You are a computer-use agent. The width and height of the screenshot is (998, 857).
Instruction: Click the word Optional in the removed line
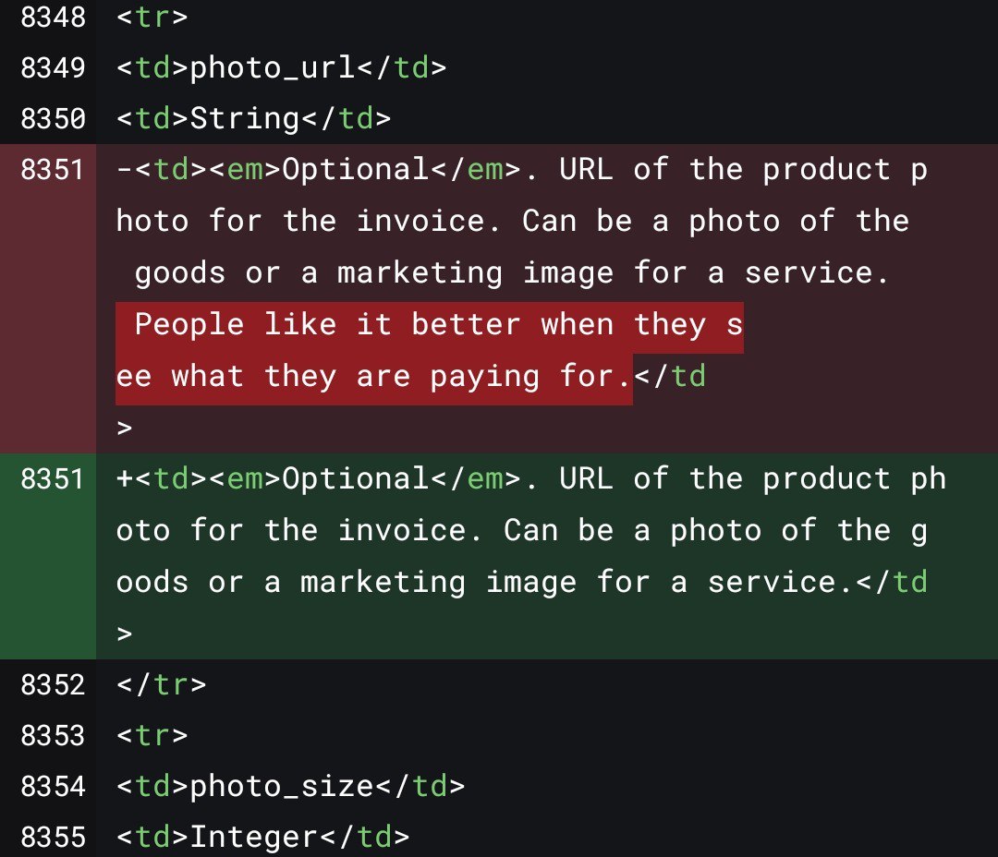click(355, 170)
